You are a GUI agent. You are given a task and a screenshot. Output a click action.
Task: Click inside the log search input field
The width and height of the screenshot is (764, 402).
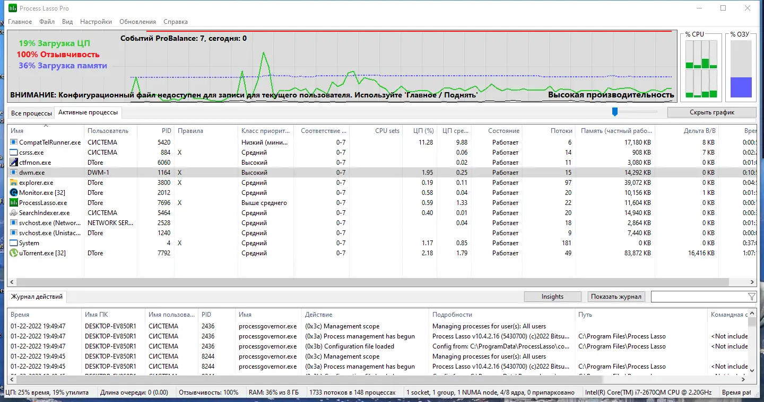[x=699, y=297]
